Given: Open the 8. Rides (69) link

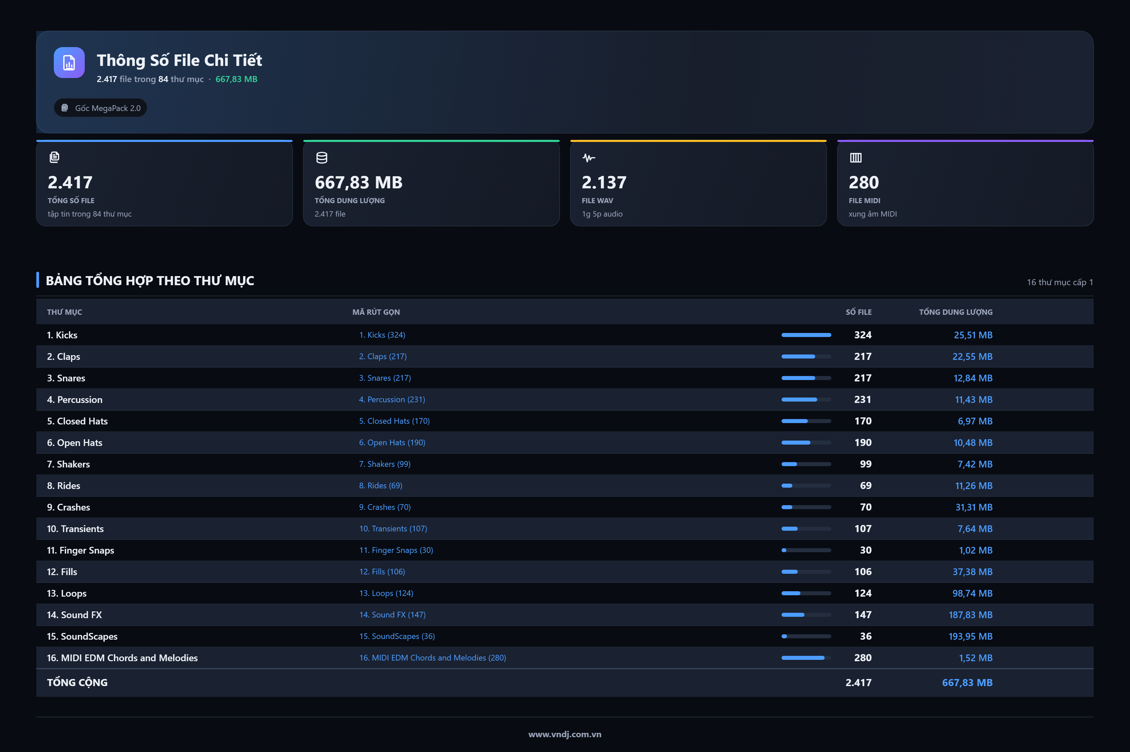Looking at the screenshot, I should pos(380,486).
